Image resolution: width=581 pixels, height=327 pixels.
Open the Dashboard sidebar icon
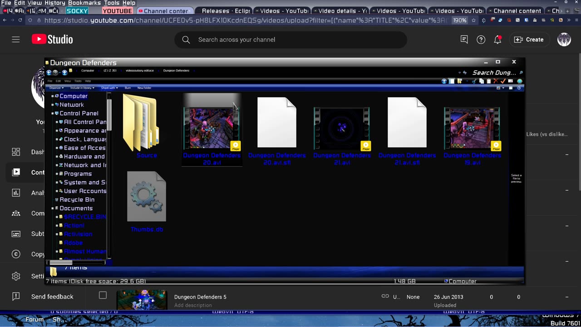tap(16, 152)
